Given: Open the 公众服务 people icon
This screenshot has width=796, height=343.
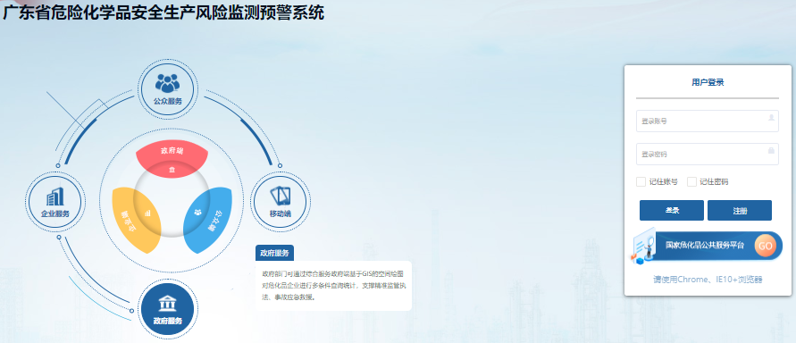Looking at the screenshot, I should (168, 83).
